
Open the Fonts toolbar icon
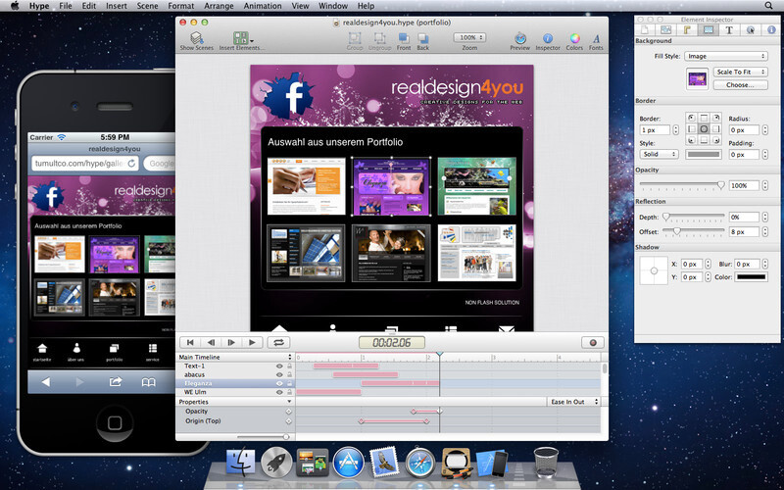click(596, 41)
